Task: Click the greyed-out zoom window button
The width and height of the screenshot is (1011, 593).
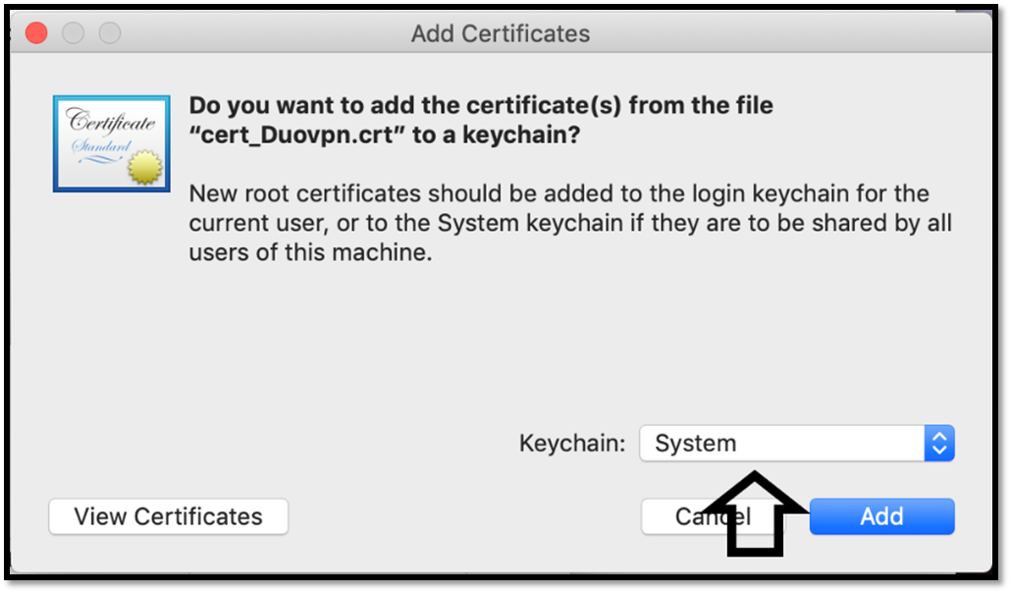Action: 110,33
